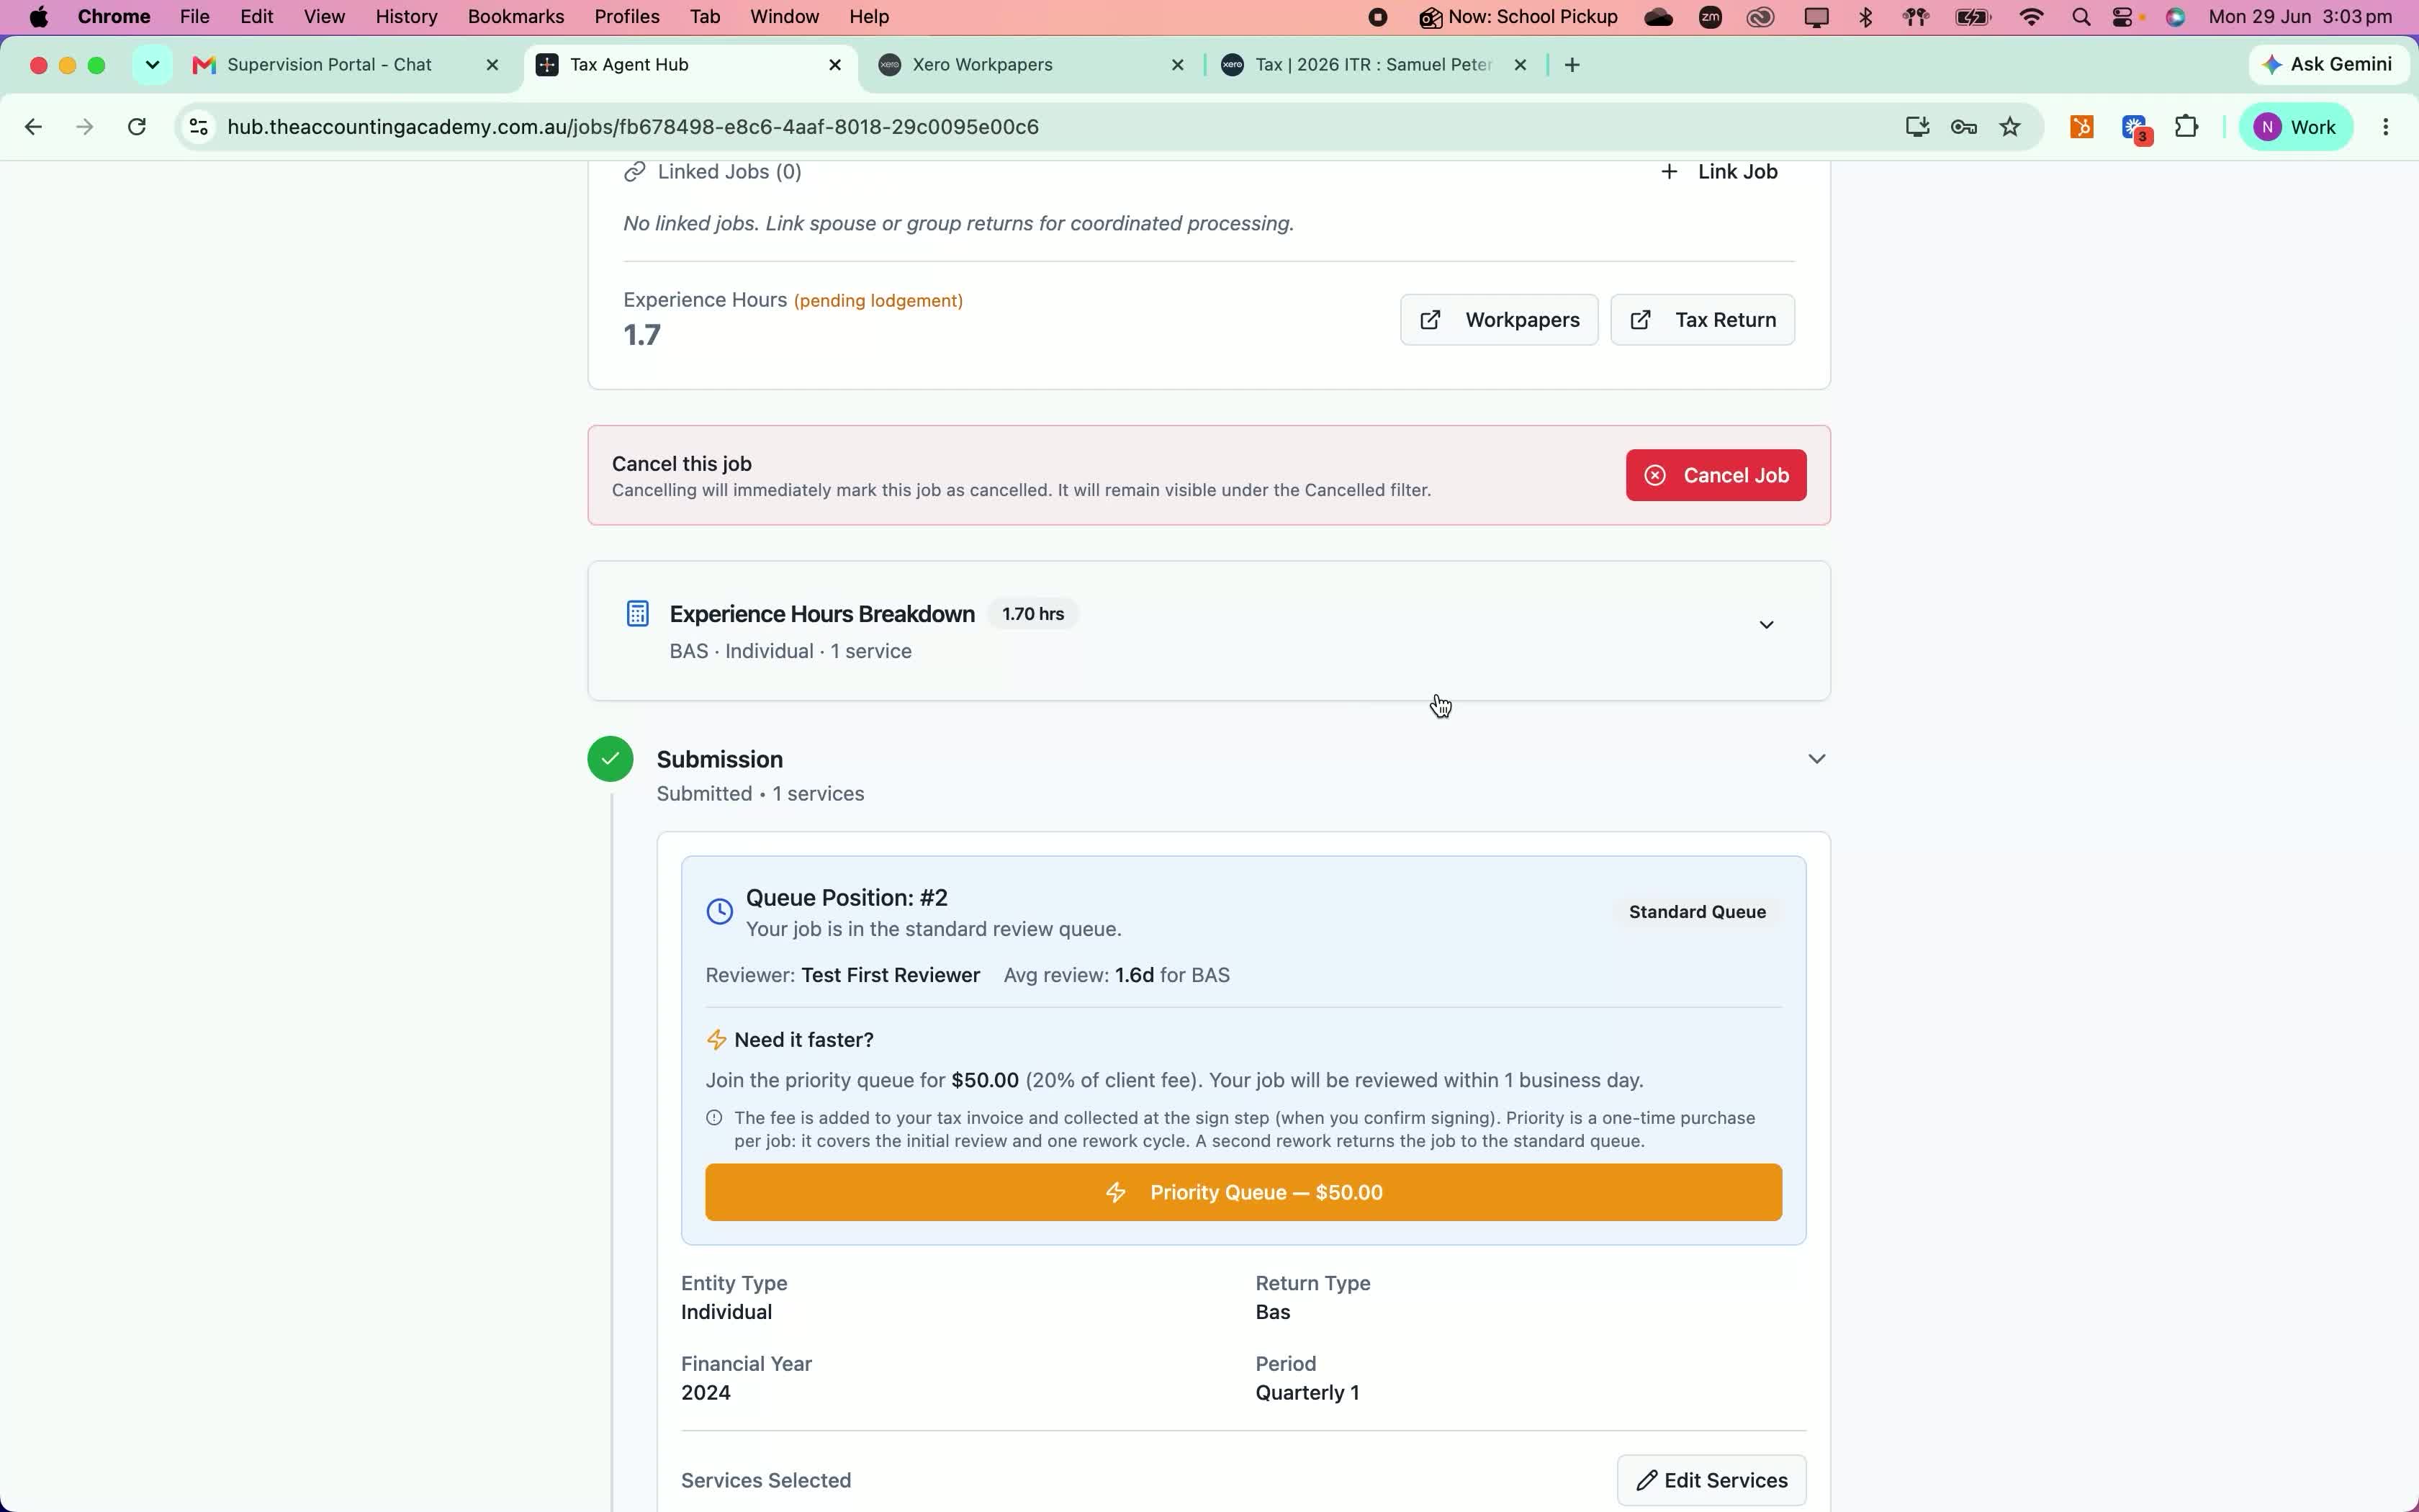Open macOS Spotlight search icon
Image resolution: width=2419 pixels, height=1512 pixels.
click(x=2082, y=17)
